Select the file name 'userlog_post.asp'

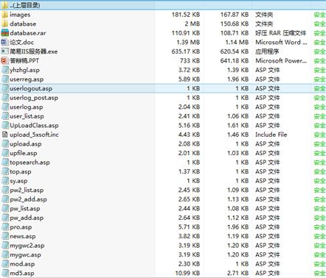(x=34, y=98)
